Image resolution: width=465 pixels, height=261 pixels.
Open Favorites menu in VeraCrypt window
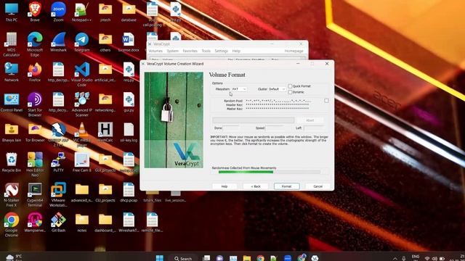pos(190,51)
